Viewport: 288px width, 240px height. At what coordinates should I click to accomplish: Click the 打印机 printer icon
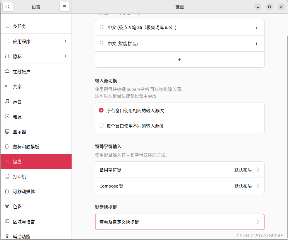(7, 176)
